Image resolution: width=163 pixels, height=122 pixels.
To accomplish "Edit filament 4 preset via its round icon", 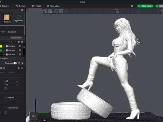I will (20, 50).
